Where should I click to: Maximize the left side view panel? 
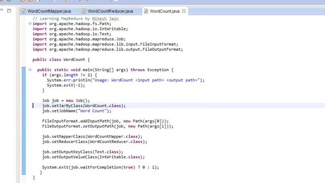click(9, 11)
